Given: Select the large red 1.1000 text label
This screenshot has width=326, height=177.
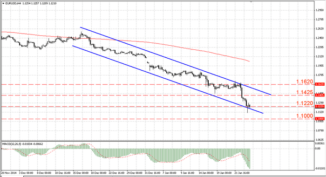Looking at the screenshot, I should pos(305,116).
